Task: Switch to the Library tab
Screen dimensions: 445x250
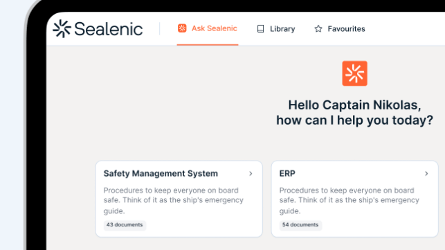Action: (x=276, y=28)
